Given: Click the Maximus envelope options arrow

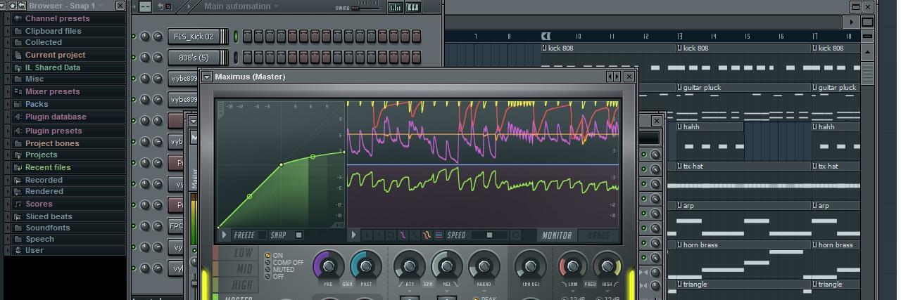Looking at the screenshot, I should (x=225, y=235).
